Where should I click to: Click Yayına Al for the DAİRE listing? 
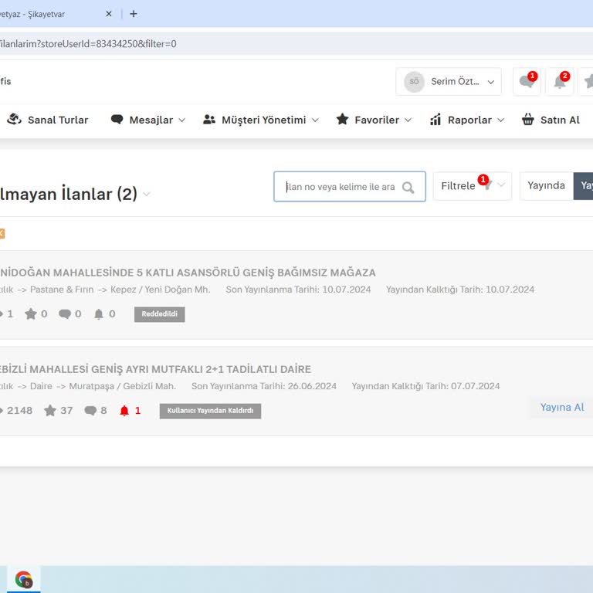tap(562, 408)
